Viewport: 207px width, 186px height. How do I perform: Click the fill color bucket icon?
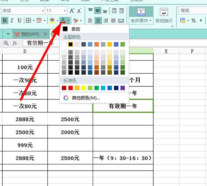click(52, 20)
